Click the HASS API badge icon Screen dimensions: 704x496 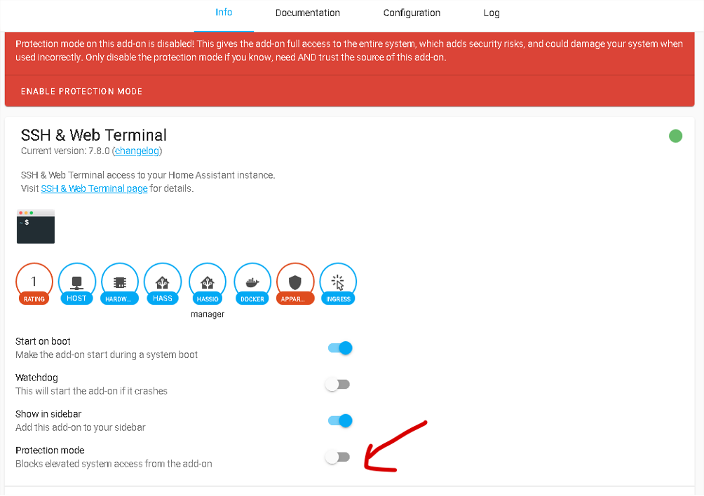[163, 284]
